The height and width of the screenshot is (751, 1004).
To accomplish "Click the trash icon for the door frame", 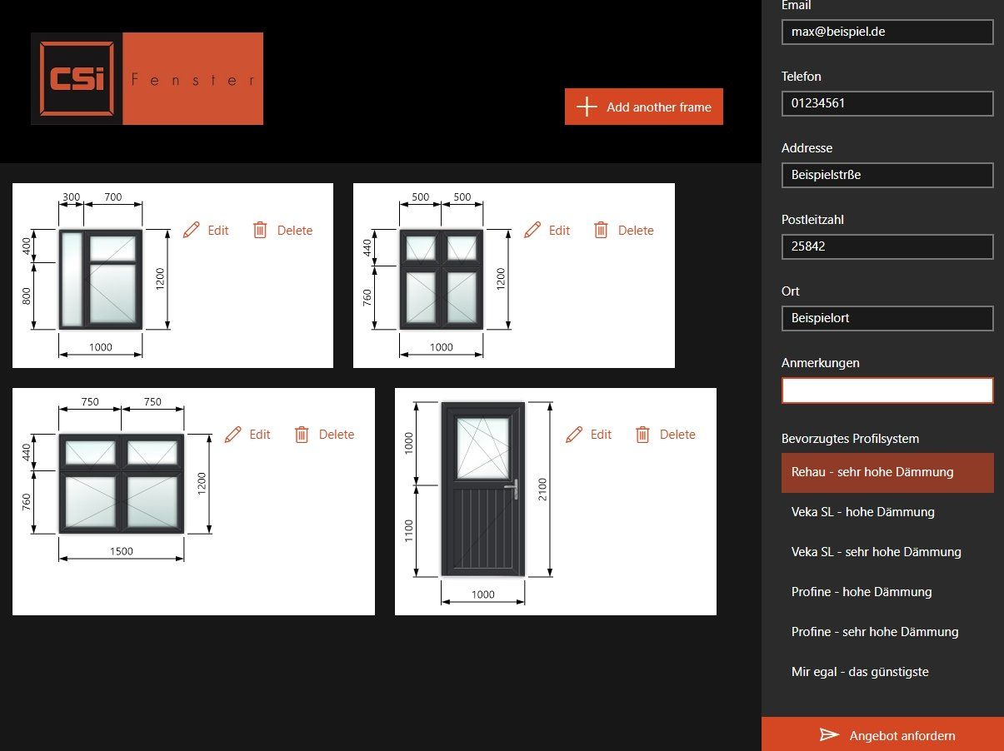I will (642, 435).
